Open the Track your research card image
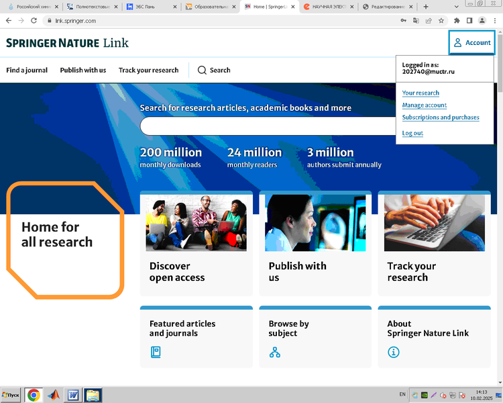This screenshot has width=503, height=403. point(435,223)
